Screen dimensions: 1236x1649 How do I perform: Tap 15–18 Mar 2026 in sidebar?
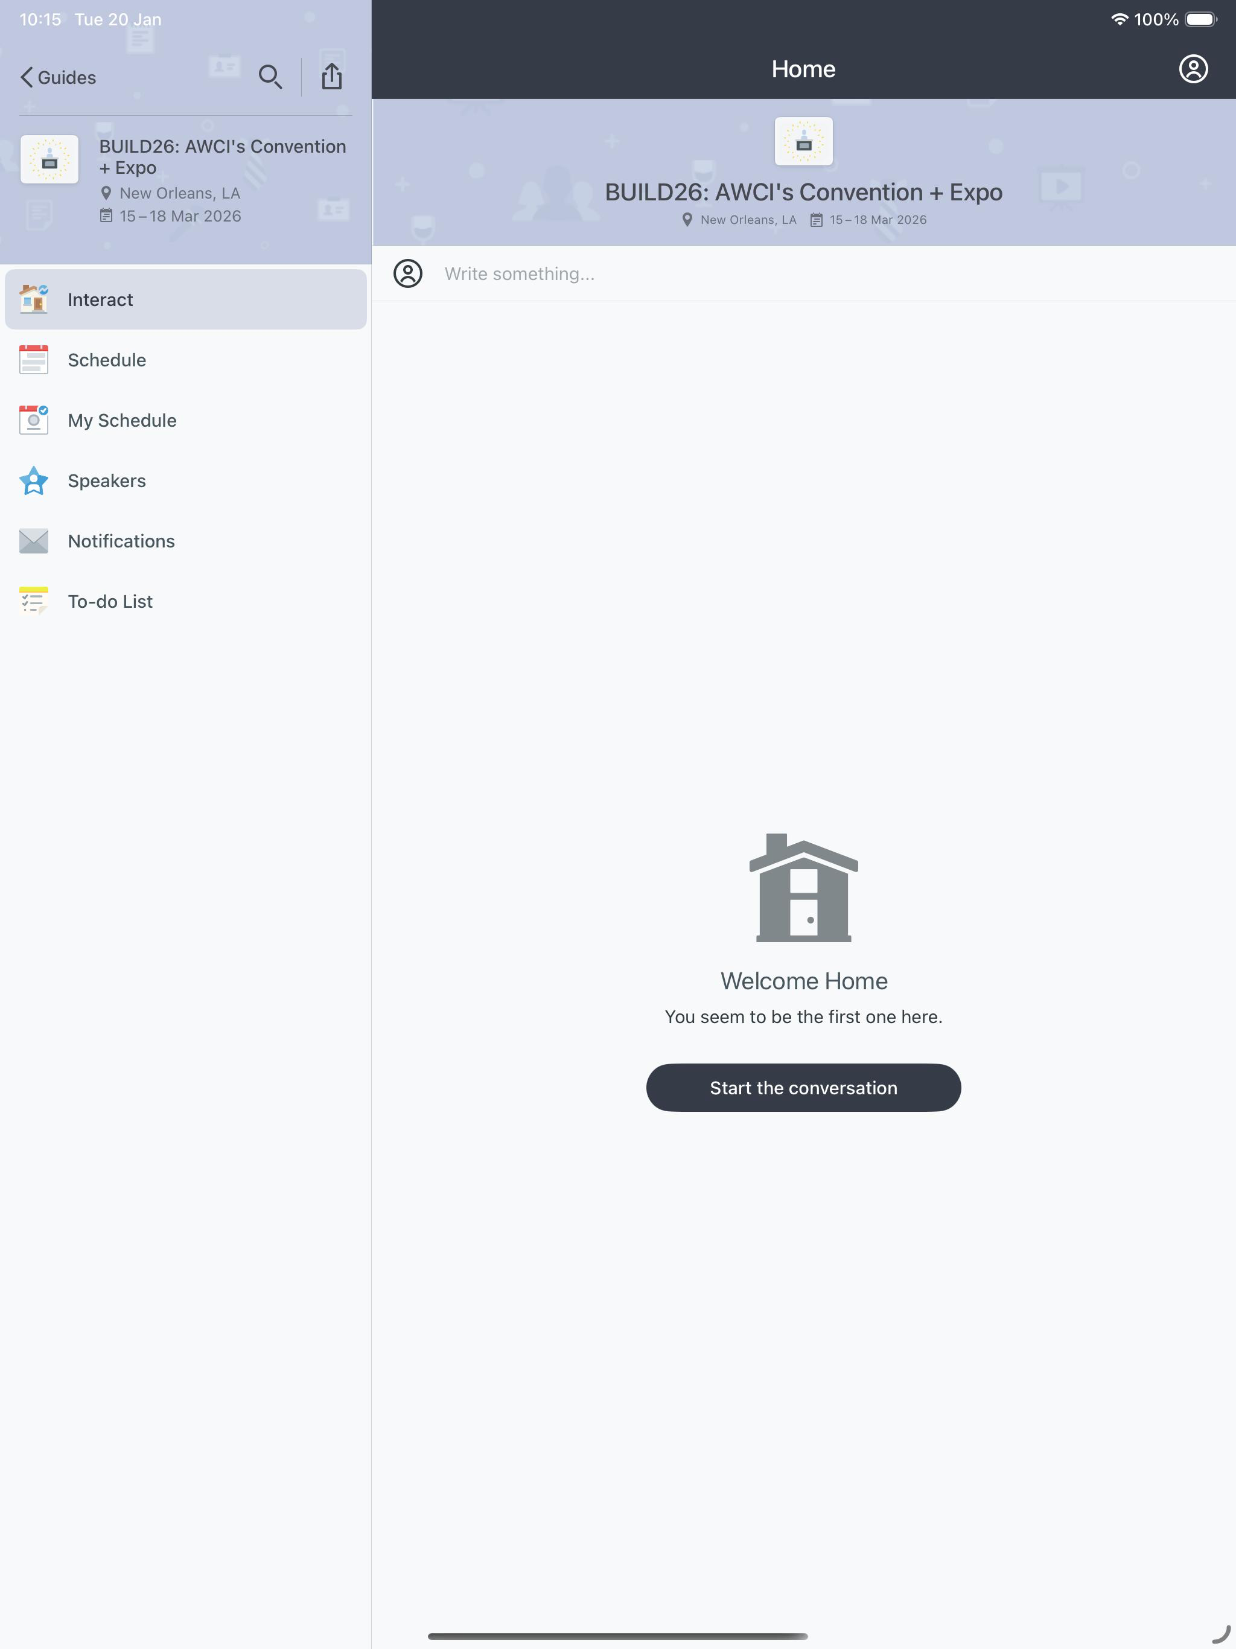180,216
